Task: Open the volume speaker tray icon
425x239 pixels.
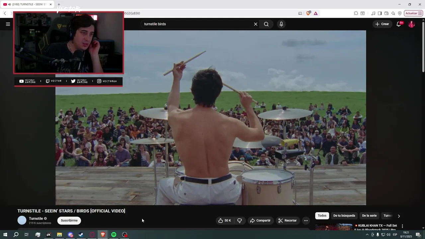Action: click(388, 235)
